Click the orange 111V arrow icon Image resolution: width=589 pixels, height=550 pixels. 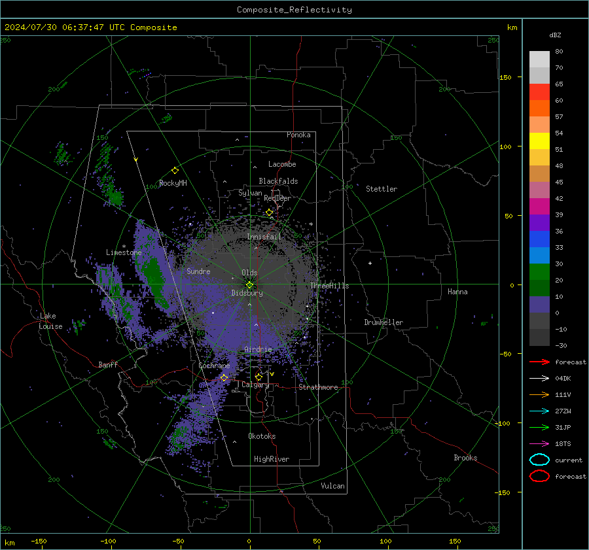(x=539, y=394)
